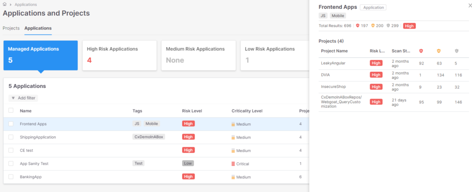The width and height of the screenshot is (472, 192).
Task: Click the low severity shield column header
Action: (x=457, y=51)
